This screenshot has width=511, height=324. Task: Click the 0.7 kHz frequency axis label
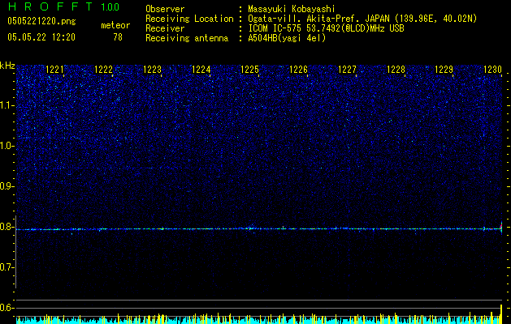7,267
